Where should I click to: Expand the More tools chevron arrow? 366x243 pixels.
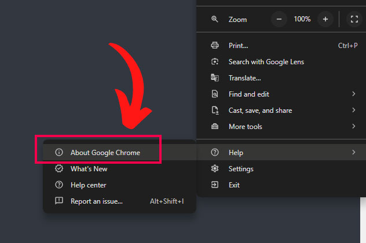coord(354,126)
